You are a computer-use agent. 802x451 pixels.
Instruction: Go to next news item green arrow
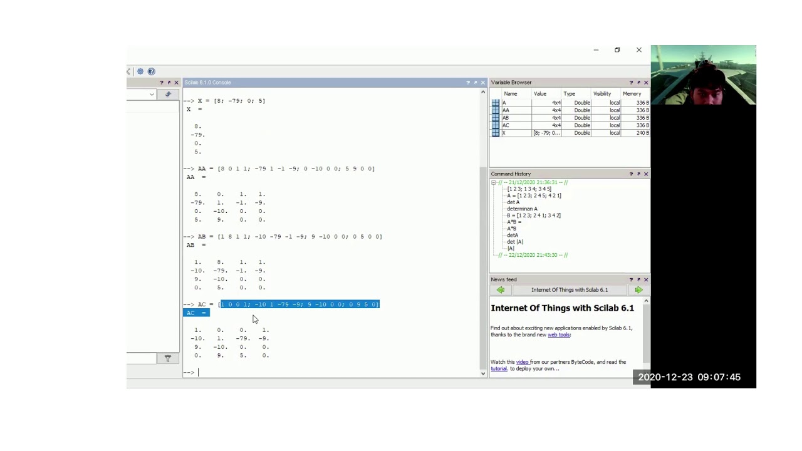pyautogui.click(x=638, y=290)
